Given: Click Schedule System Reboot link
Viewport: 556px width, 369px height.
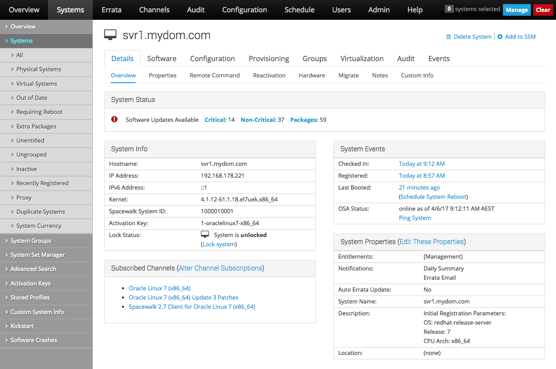Looking at the screenshot, I should click(x=434, y=197).
